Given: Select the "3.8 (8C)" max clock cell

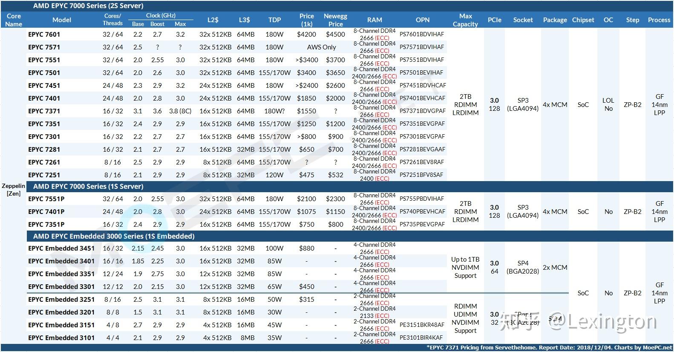Looking at the screenshot, I should 180,111.
